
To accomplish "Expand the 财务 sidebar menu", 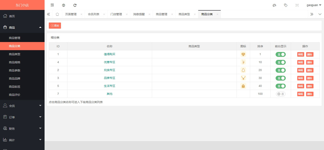I will click(22, 128).
